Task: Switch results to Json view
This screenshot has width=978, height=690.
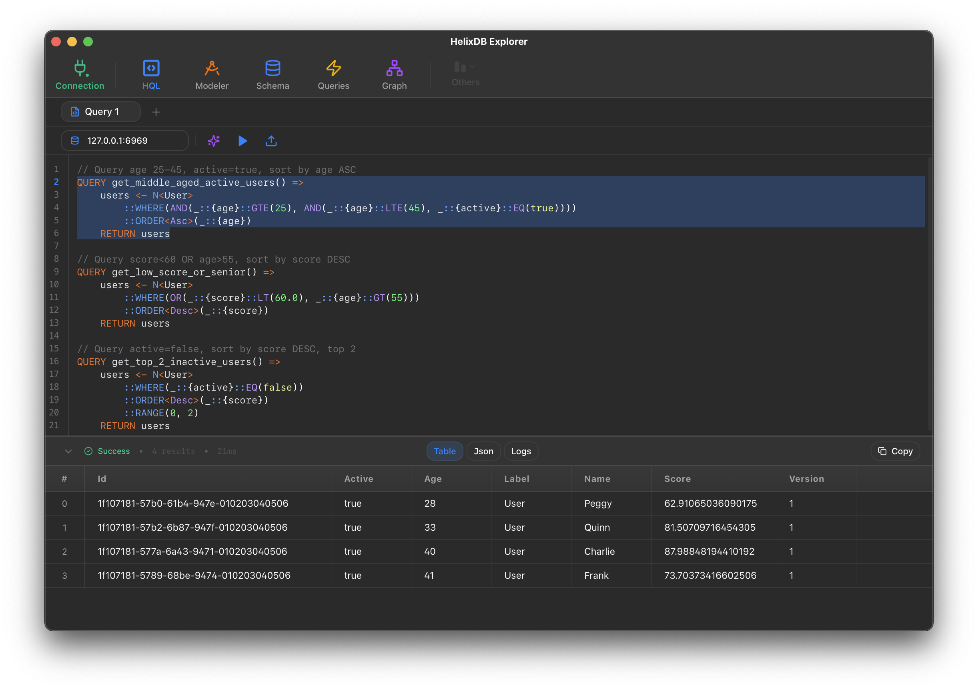Action: (x=483, y=451)
